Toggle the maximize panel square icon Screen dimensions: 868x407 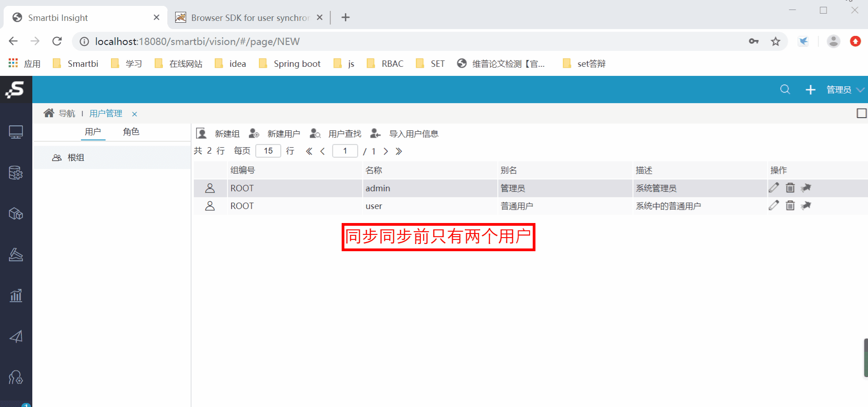coord(861,113)
